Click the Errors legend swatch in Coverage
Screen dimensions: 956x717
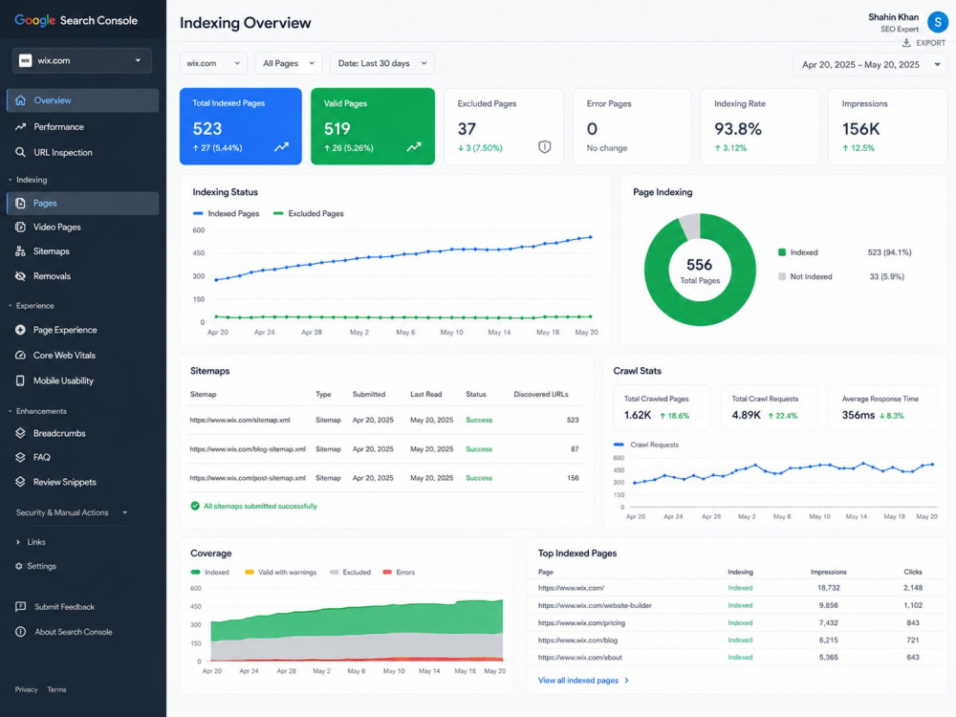point(387,573)
